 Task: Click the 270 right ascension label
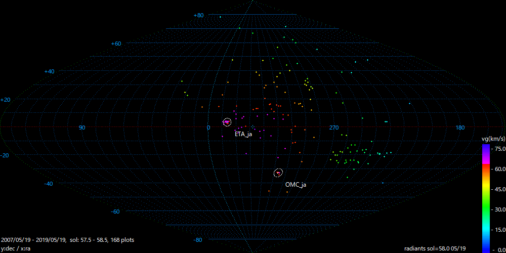(333, 128)
